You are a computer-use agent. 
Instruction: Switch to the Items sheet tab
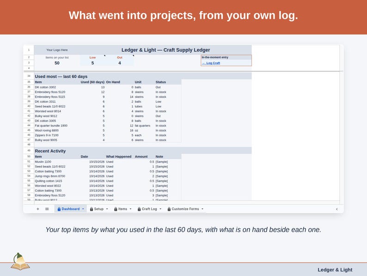(x=122, y=209)
